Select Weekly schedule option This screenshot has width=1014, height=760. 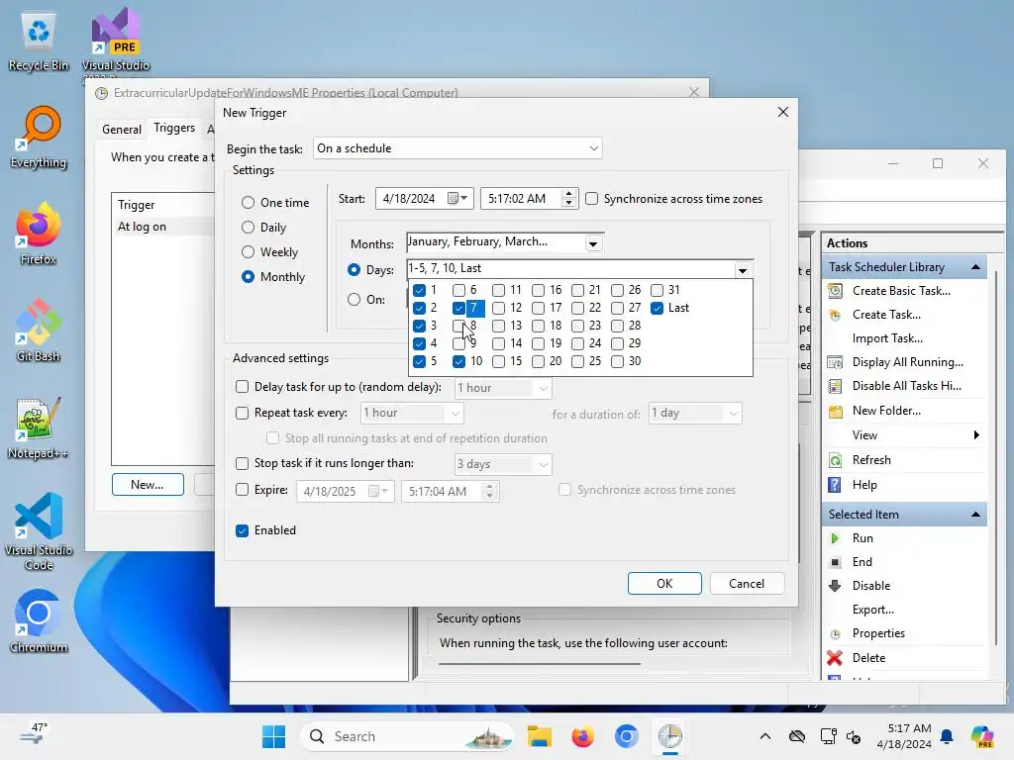pyautogui.click(x=248, y=252)
